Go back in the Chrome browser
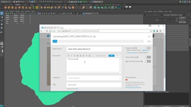Image resolution: width=191 pixels, height=107 pixels. (41, 31)
